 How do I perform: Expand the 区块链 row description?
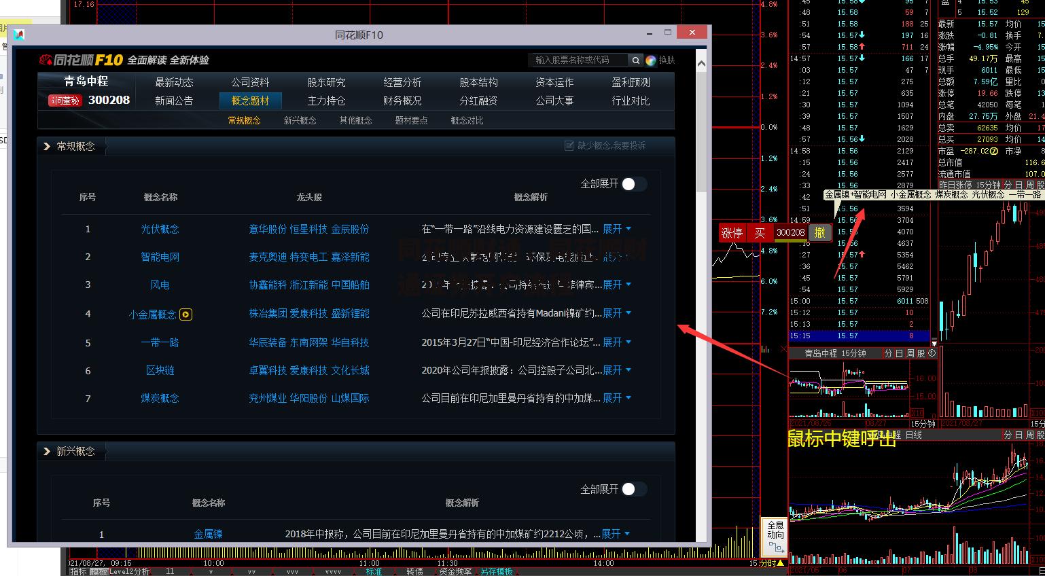click(616, 370)
